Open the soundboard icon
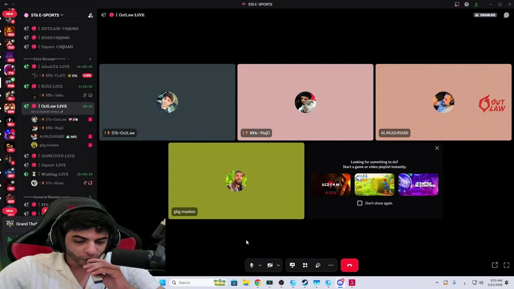The image size is (514, 289). click(318, 265)
